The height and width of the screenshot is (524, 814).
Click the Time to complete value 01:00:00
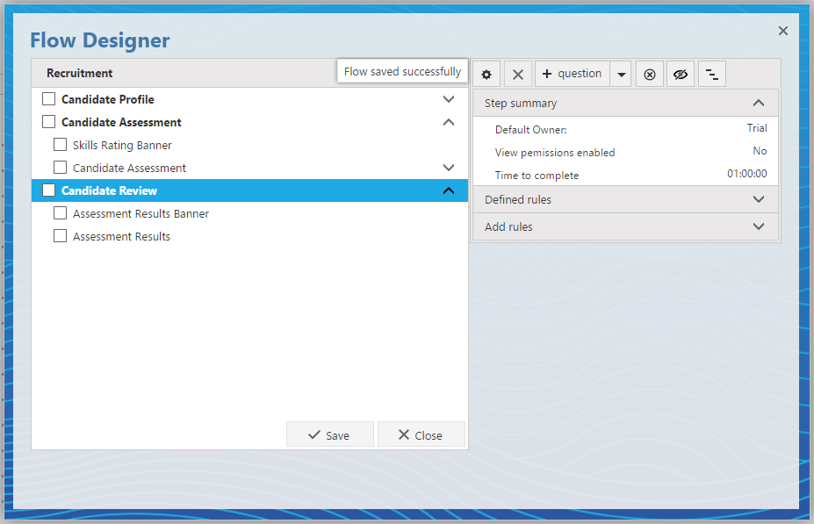click(746, 173)
